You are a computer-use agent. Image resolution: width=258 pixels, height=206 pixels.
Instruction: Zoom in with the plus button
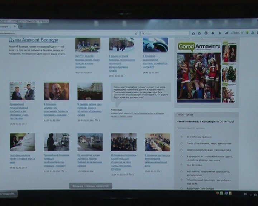tap(242, 33)
